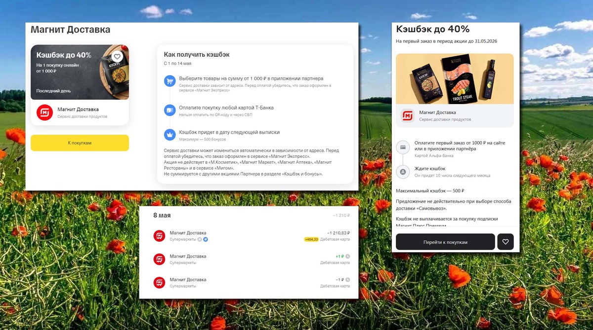Click Магнит logo of the −1 ₽ transaction

(159, 283)
